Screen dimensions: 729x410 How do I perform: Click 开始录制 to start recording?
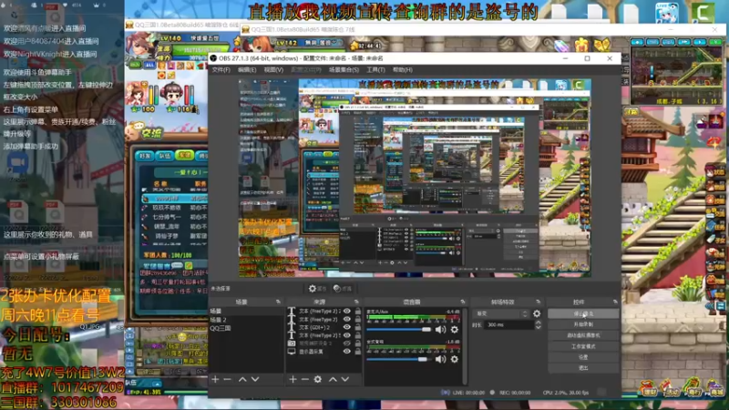point(583,324)
